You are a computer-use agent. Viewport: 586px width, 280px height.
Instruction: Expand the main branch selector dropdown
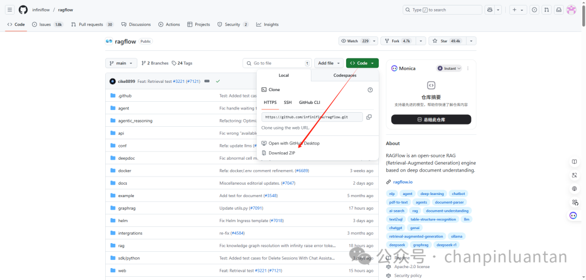tap(121, 63)
